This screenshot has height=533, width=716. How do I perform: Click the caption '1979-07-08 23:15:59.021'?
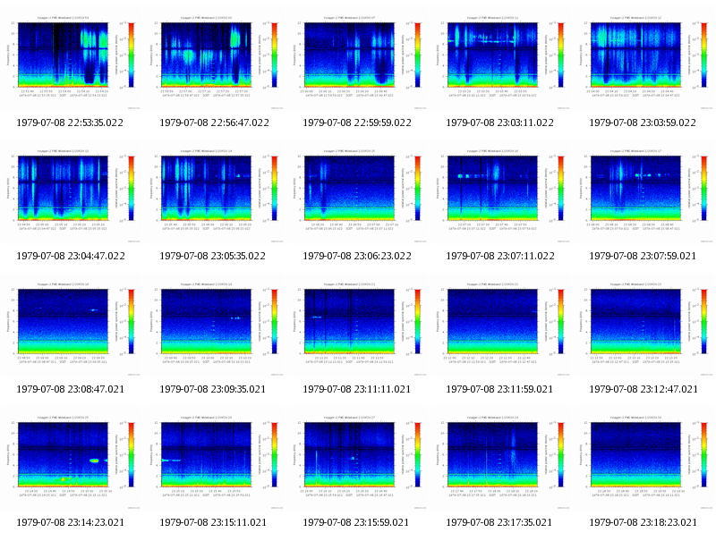(x=355, y=522)
